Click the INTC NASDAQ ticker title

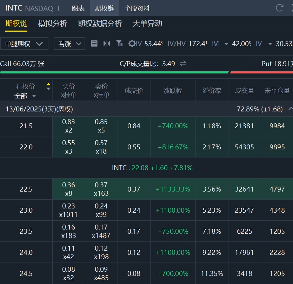[x=29, y=8]
